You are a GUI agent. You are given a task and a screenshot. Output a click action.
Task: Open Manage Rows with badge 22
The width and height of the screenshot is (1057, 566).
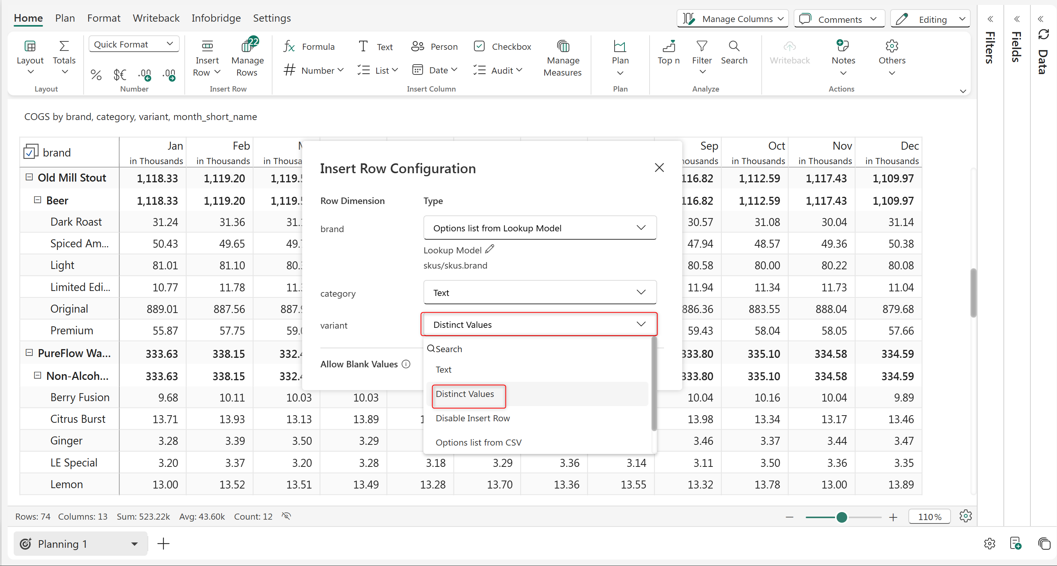(247, 46)
